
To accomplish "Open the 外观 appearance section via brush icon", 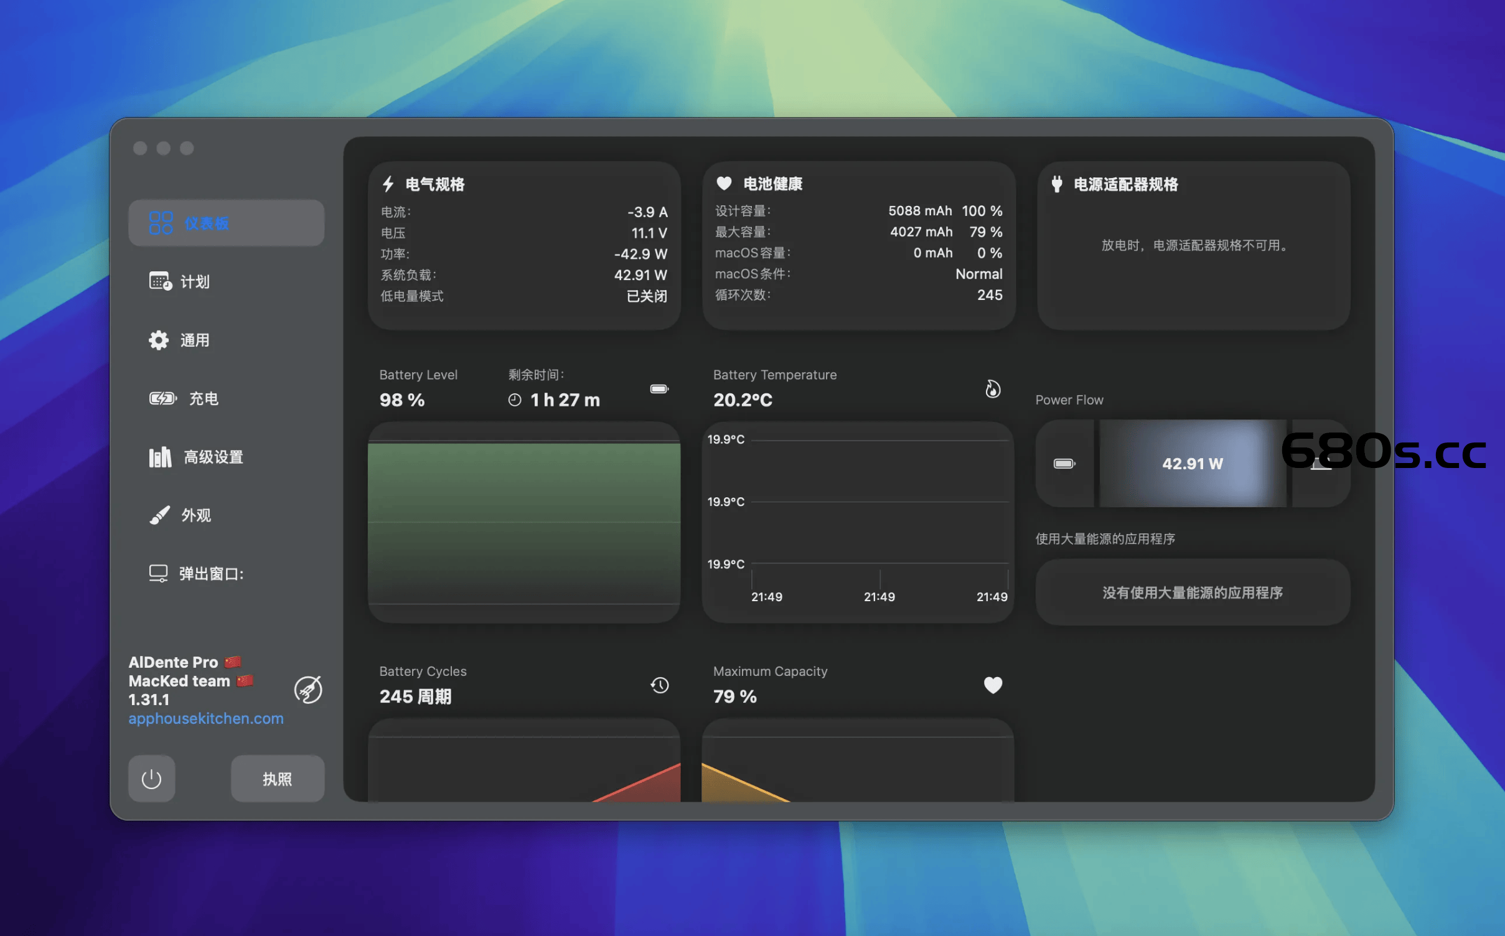I will 159,515.
